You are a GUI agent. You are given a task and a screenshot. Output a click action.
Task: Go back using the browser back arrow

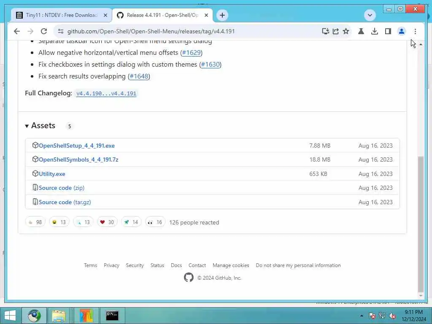pos(17,31)
